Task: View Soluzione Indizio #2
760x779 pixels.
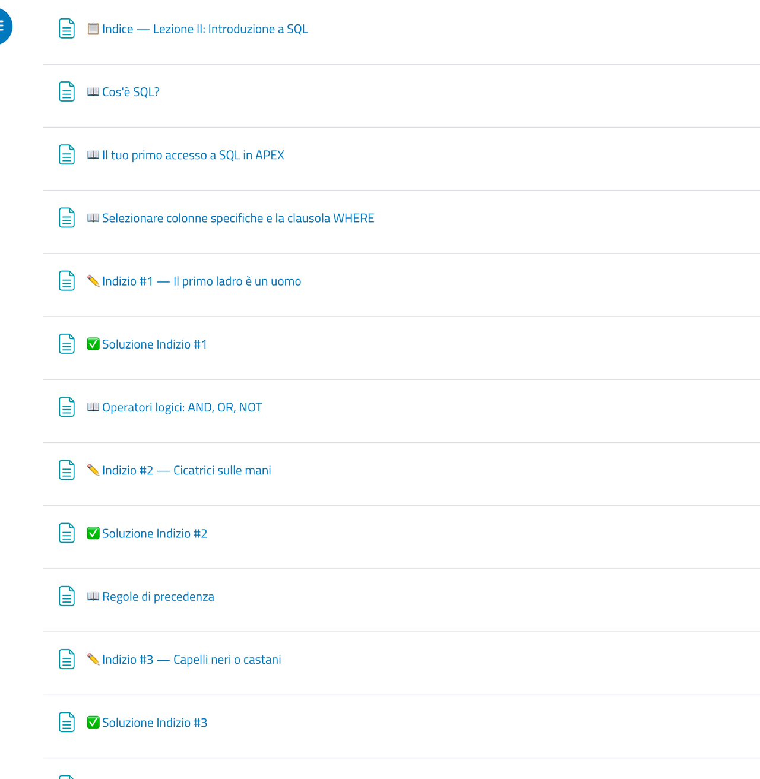Action: click(147, 533)
